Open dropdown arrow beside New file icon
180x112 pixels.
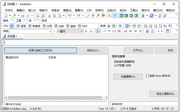coord(10,16)
